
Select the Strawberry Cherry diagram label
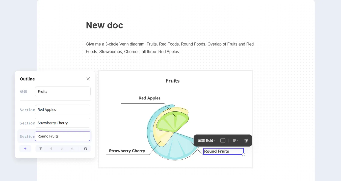(127, 151)
